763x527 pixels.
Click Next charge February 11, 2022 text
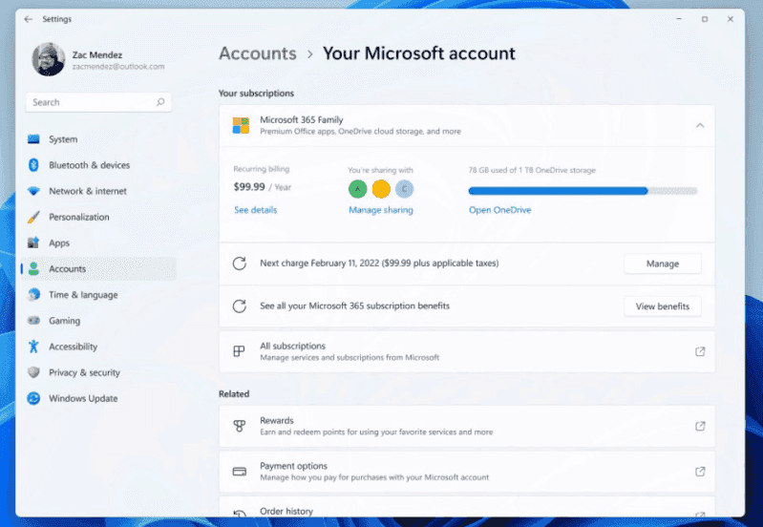[379, 263]
